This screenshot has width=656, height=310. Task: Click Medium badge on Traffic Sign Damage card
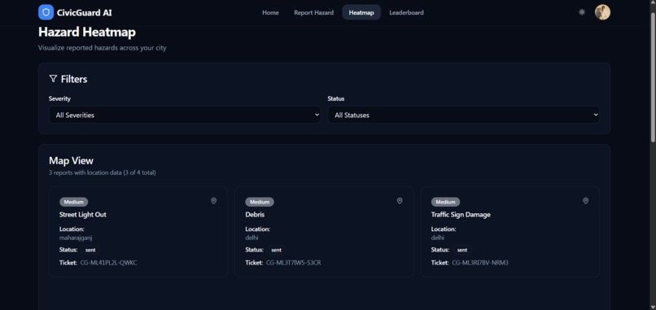coord(445,202)
